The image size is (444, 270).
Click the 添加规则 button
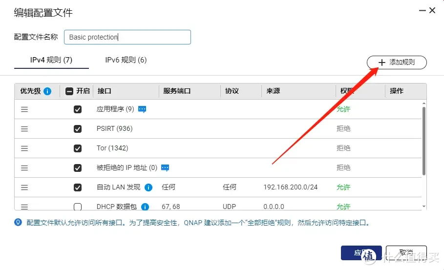click(x=397, y=62)
